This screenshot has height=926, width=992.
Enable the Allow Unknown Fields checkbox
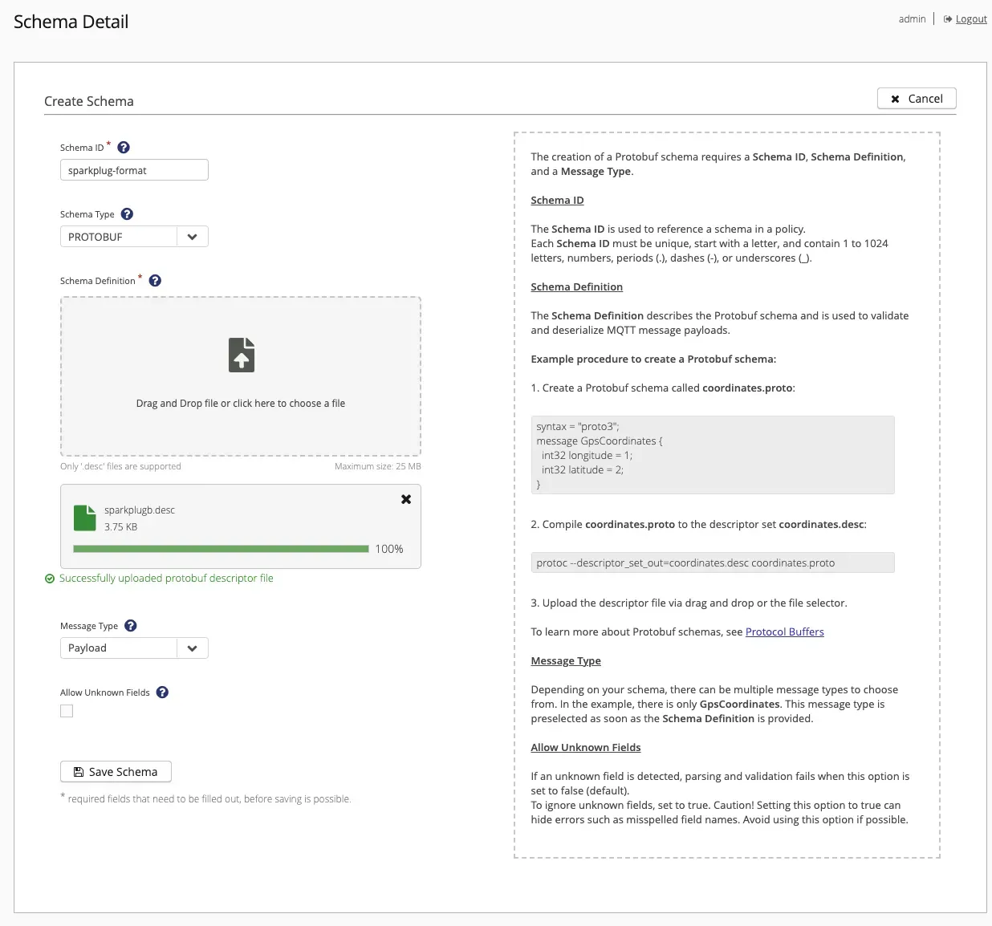tap(67, 711)
